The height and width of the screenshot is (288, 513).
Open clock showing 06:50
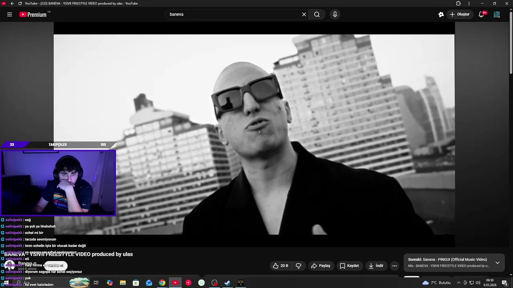pyautogui.click(x=490, y=283)
